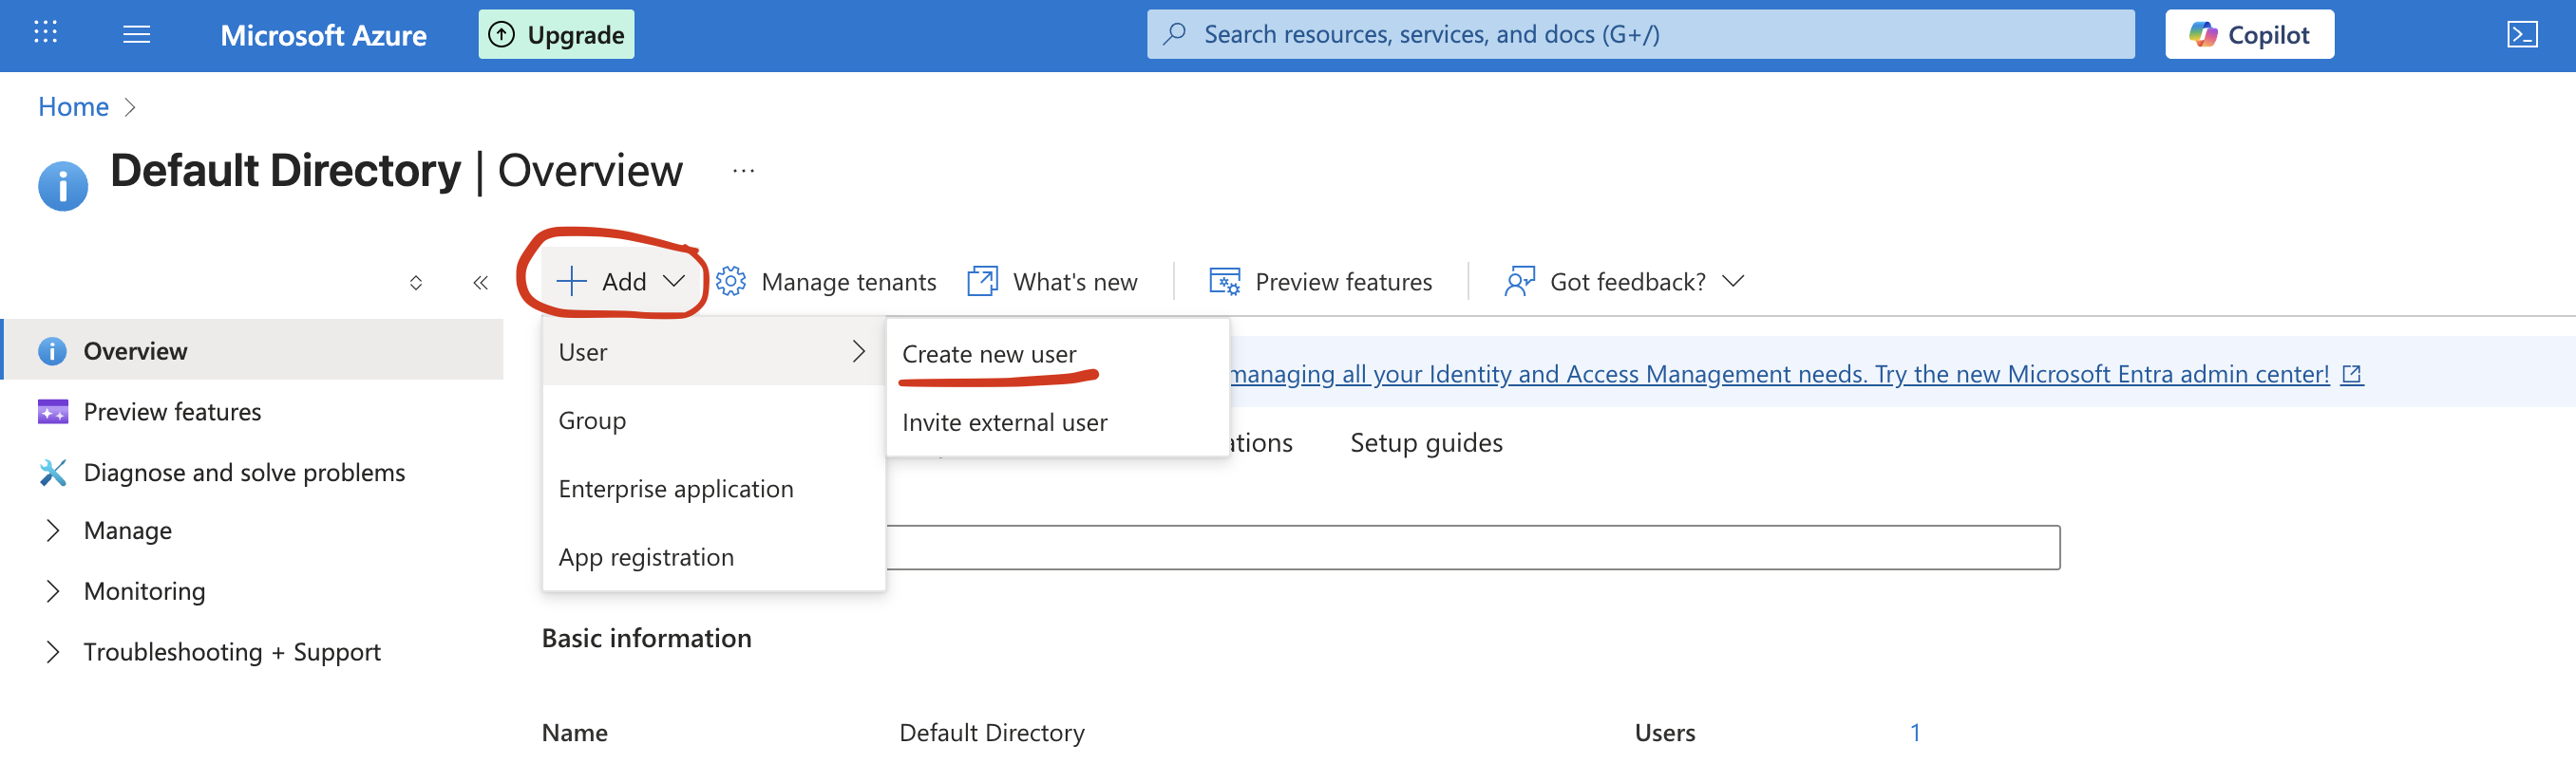
Task: Click the Copilot logo icon
Action: click(2202, 35)
